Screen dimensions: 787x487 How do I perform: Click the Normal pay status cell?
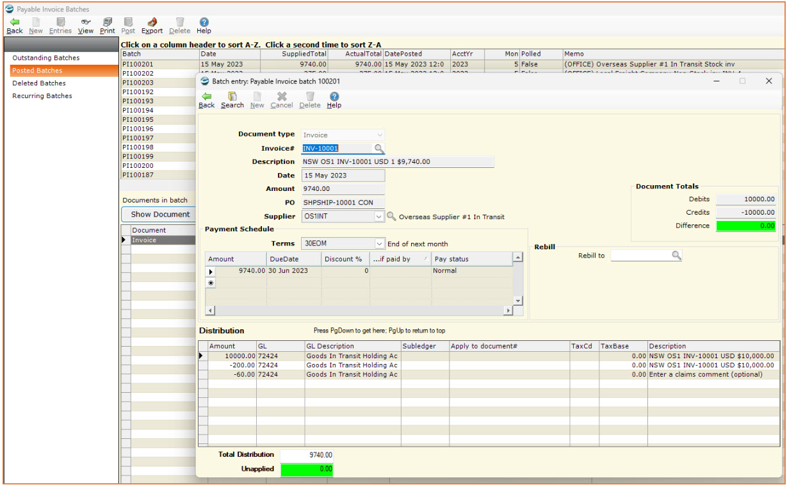[473, 271]
